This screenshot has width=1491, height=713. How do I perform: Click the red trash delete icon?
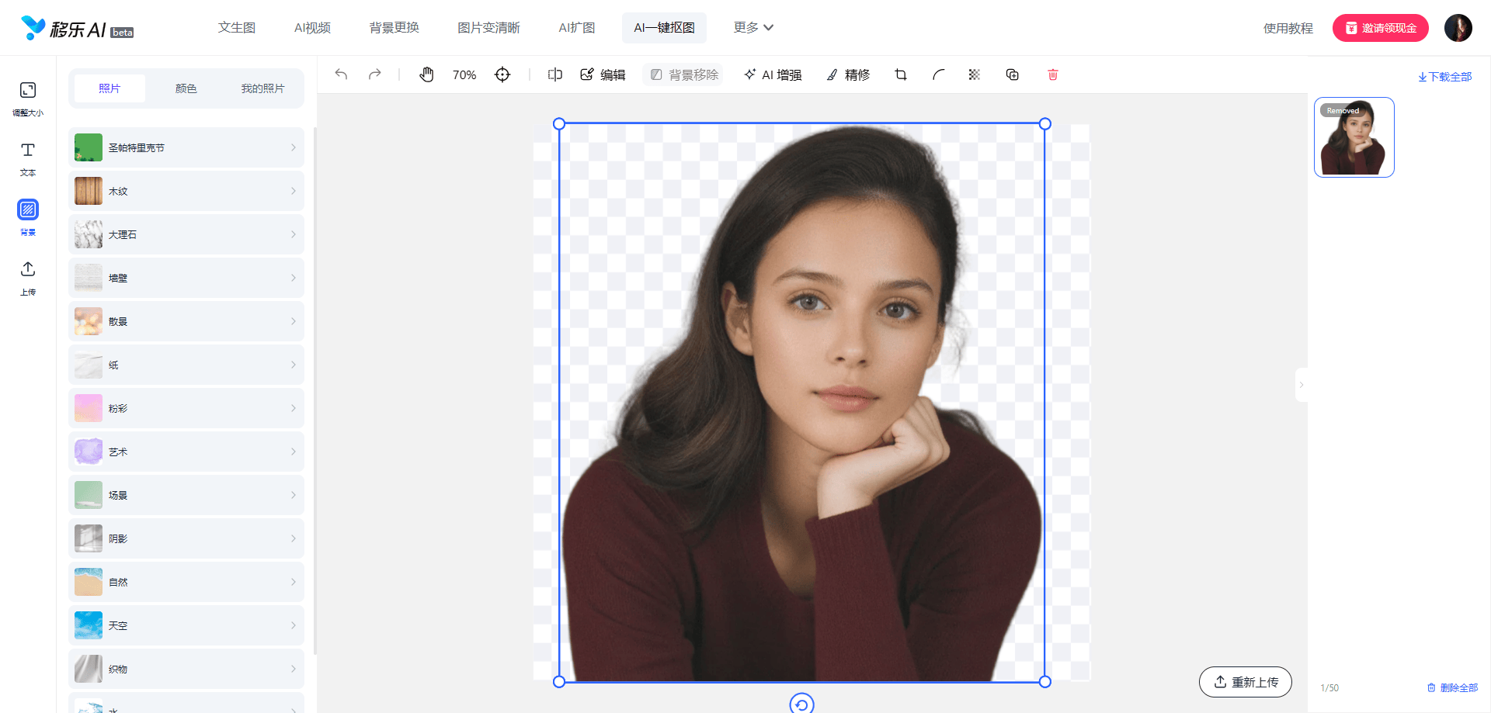coord(1053,74)
